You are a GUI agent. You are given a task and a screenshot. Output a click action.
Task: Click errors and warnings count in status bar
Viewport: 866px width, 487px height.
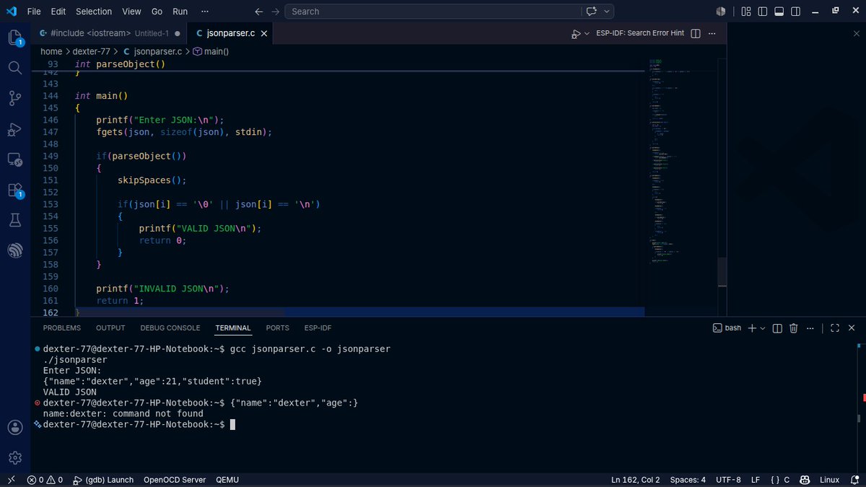pos(45,480)
